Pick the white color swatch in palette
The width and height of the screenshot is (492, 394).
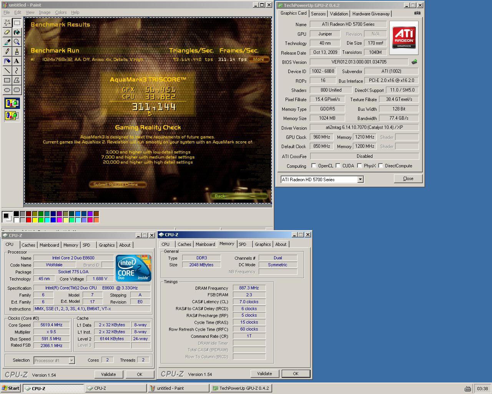point(16,220)
